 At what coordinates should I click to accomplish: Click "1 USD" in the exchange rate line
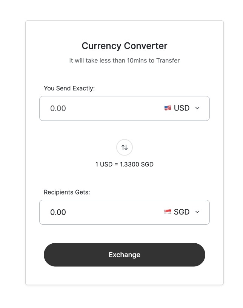(x=104, y=165)
